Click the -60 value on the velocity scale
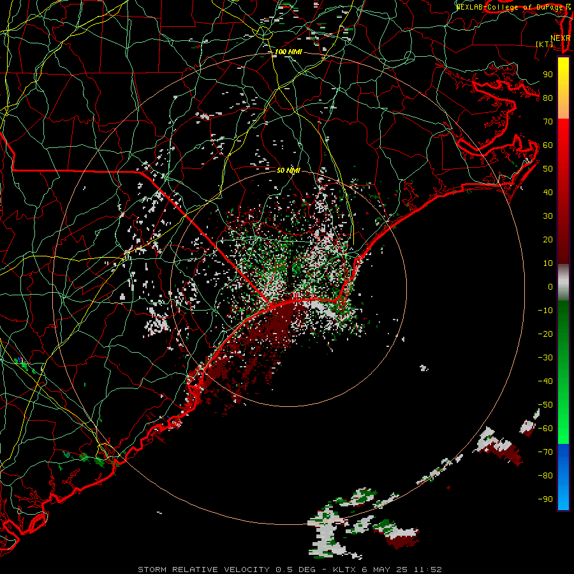This screenshot has height=574, width=574. [545, 429]
